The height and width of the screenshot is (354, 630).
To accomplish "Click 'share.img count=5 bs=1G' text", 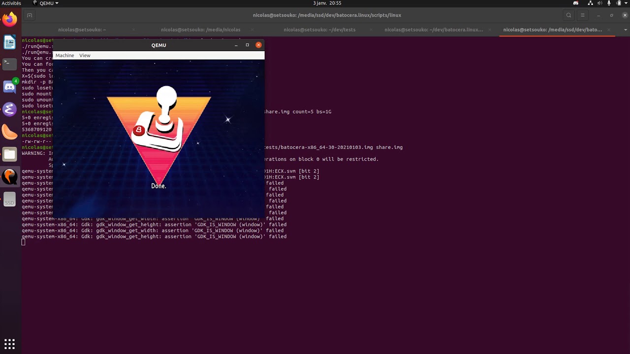I will (298, 112).
